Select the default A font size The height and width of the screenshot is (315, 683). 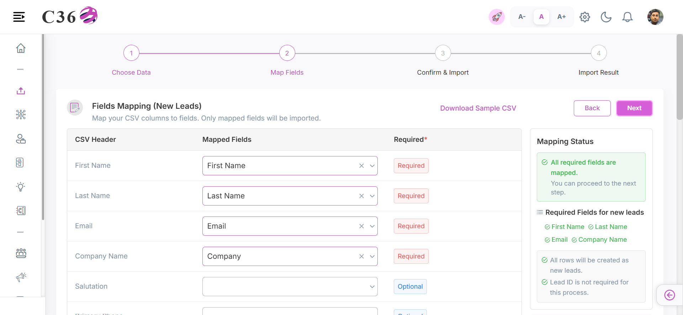pos(541,17)
